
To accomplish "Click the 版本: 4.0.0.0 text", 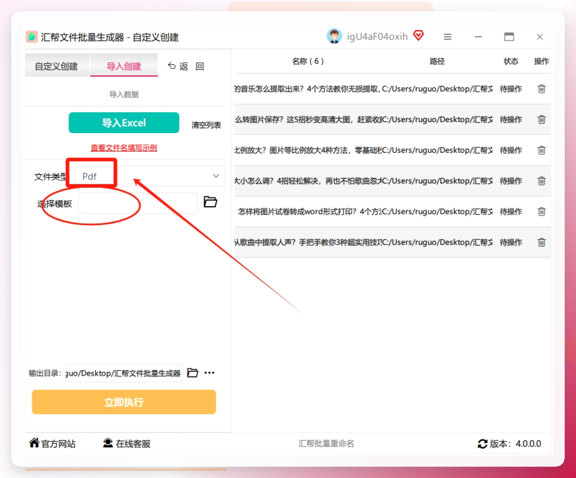I will [515, 444].
